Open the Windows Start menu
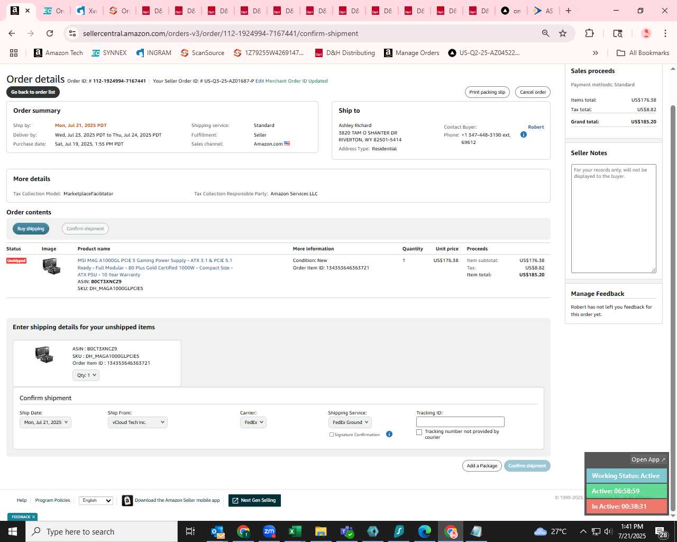This screenshot has width=677, height=542. pos(13,531)
